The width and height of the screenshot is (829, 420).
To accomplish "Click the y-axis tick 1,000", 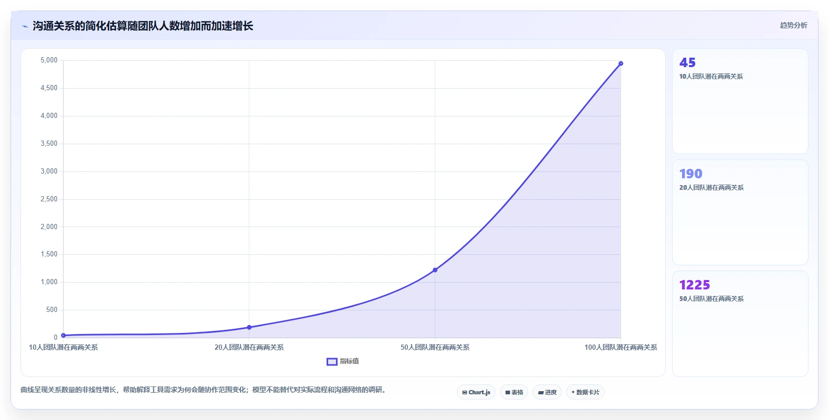I will click(49, 282).
